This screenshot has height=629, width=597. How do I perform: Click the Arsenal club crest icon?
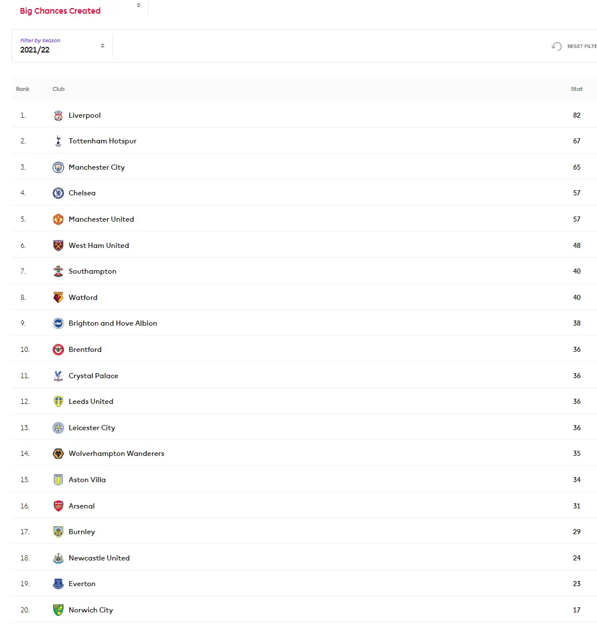pyautogui.click(x=58, y=506)
